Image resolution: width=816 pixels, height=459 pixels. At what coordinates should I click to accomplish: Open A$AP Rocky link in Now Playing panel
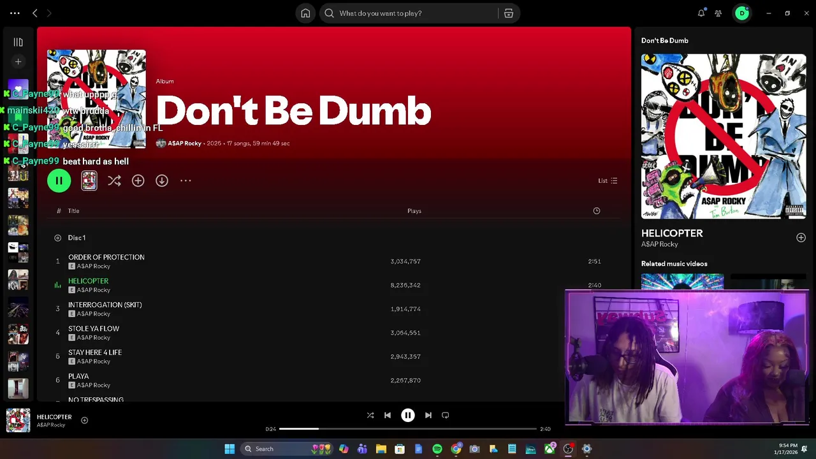coord(660,244)
